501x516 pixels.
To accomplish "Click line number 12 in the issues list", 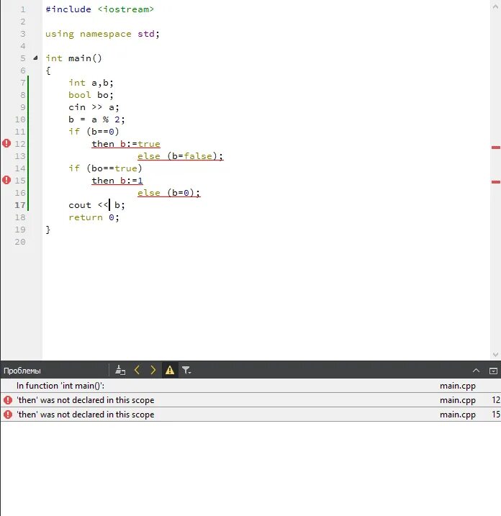I will [x=496, y=400].
